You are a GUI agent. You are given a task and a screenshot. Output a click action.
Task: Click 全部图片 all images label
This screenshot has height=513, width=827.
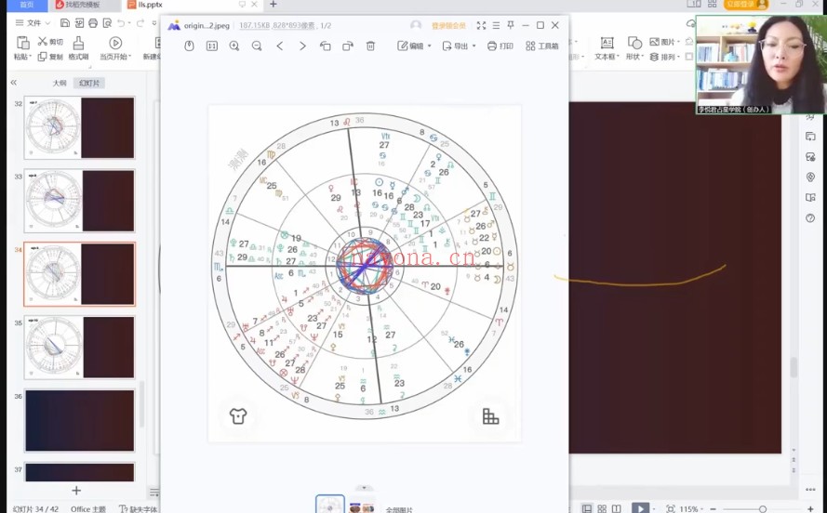399,510
